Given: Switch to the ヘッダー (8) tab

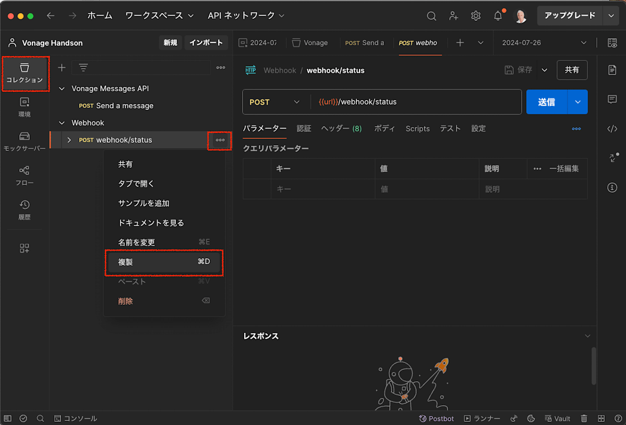Looking at the screenshot, I should tap(342, 129).
